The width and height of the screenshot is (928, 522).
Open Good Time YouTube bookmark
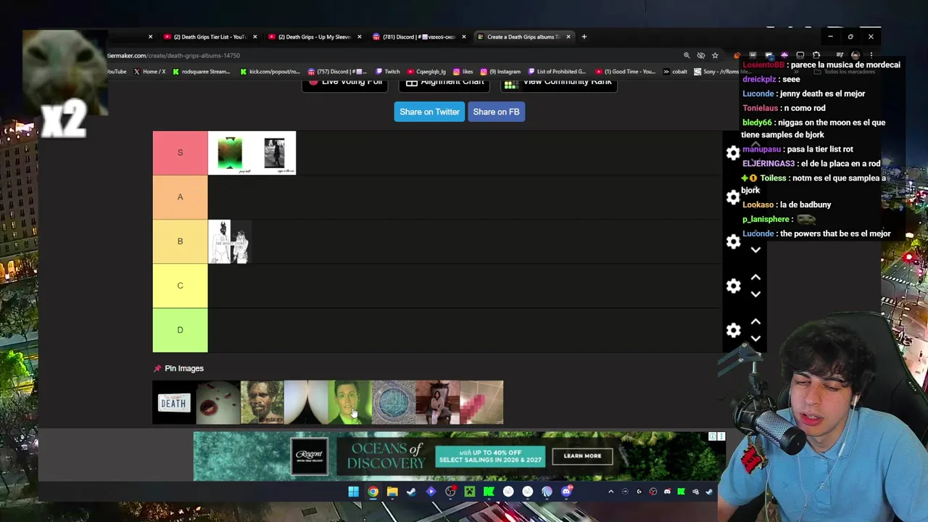[624, 71]
